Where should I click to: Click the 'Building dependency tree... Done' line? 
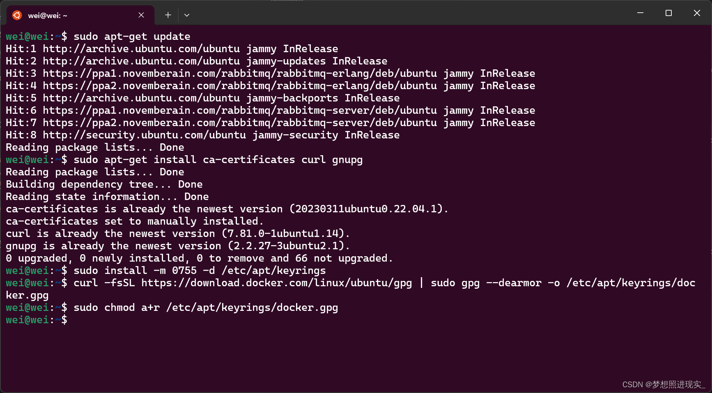point(104,184)
